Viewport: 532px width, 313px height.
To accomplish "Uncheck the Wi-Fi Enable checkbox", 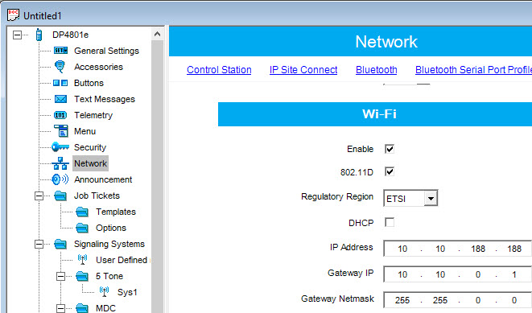I will point(390,149).
